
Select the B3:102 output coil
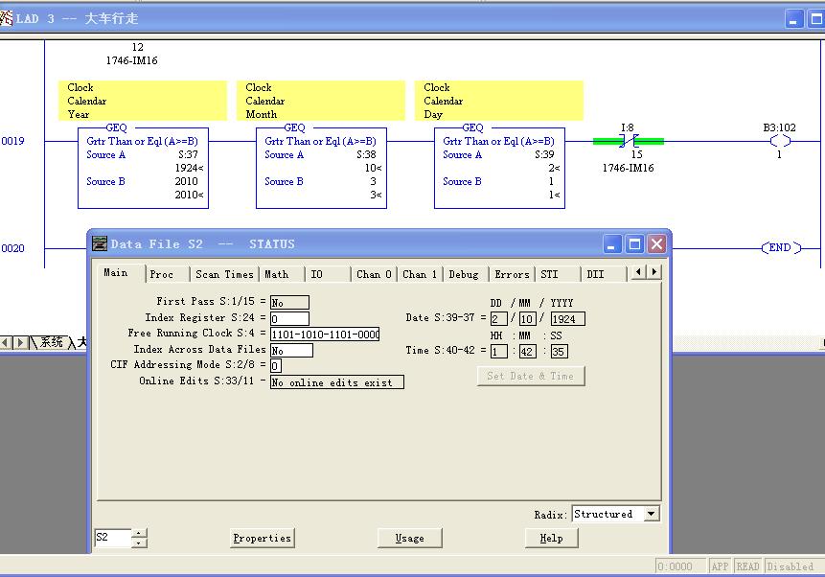point(780,141)
